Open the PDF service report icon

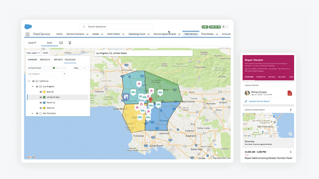pos(289,93)
